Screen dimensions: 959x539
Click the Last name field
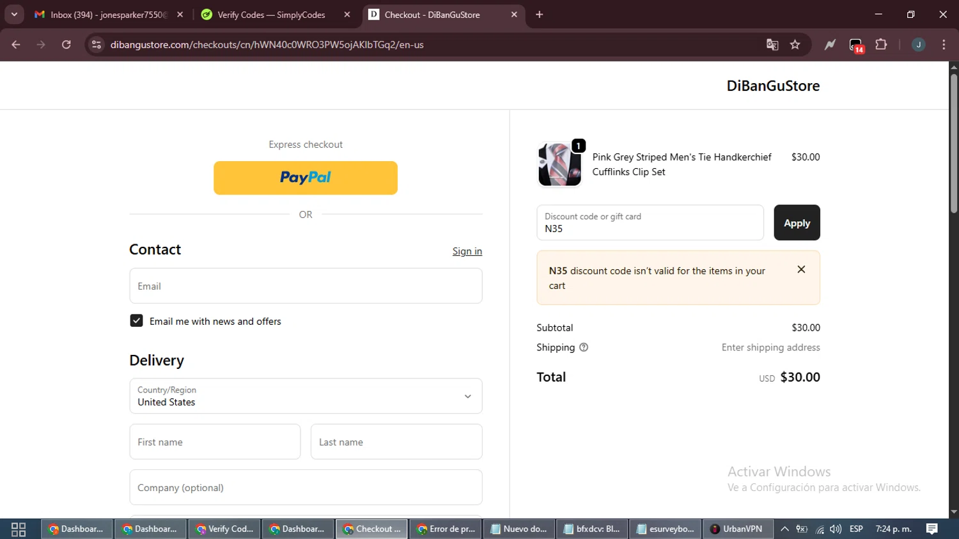[x=396, y=442]
